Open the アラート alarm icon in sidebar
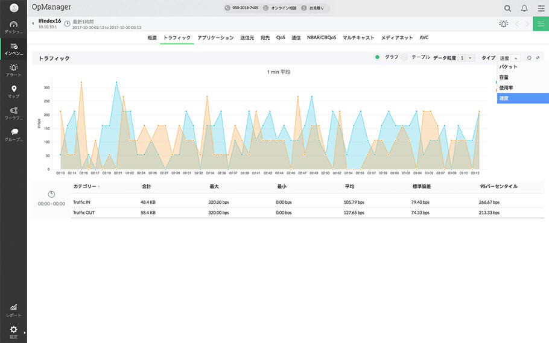This screenshot has height=343, width=549. pyautogui.click(x=13, y=68)
